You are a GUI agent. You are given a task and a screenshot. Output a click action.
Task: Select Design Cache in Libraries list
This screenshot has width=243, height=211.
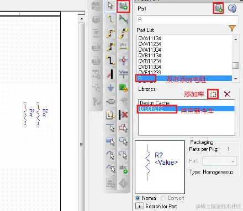click(x=155, y=102)
